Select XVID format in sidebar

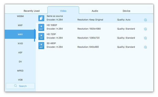click(x=20, y=43)
